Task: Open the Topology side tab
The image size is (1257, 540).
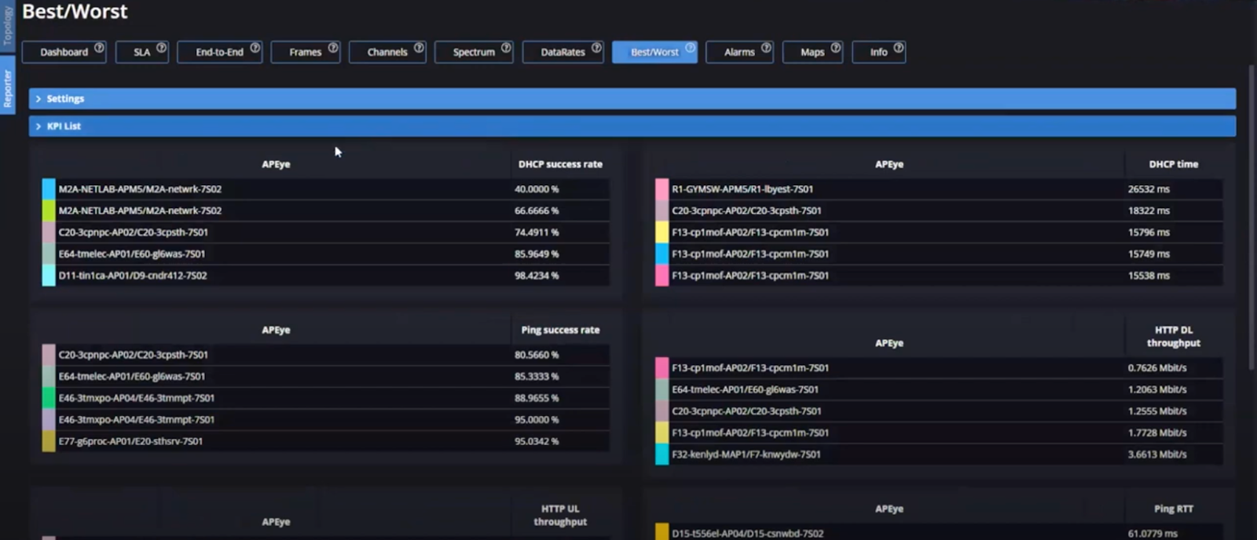Action: tap(7, 26)
